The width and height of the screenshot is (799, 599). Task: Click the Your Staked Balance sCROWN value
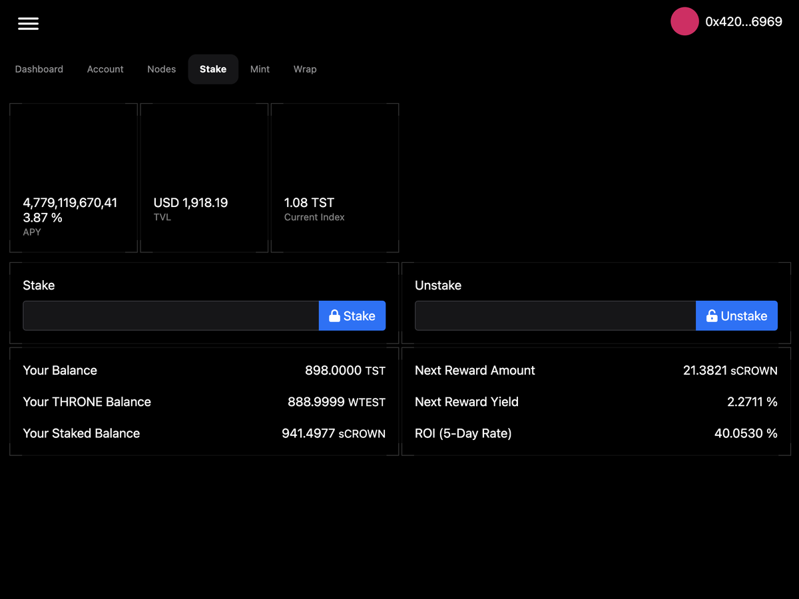coord(333,433)
